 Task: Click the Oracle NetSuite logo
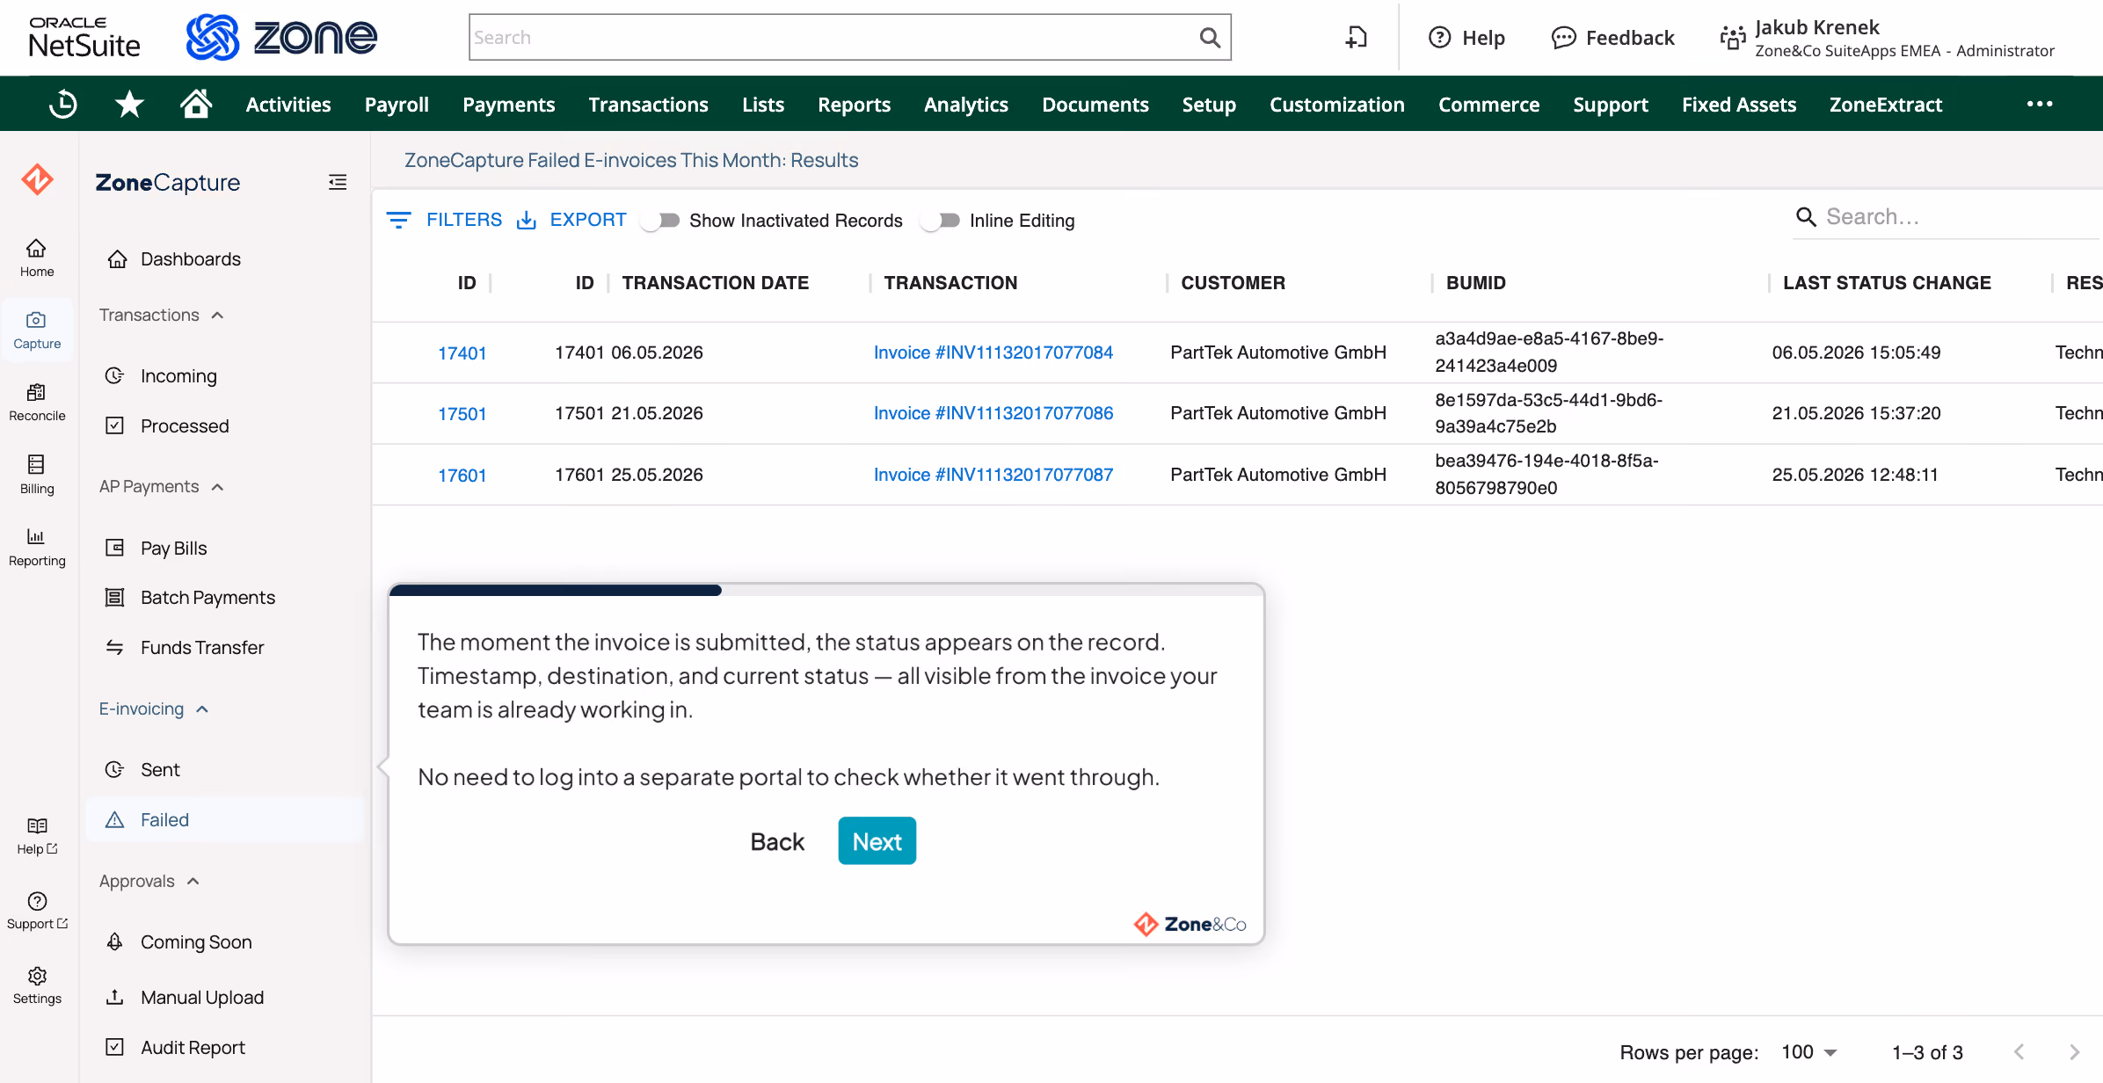tap(84, 37)
